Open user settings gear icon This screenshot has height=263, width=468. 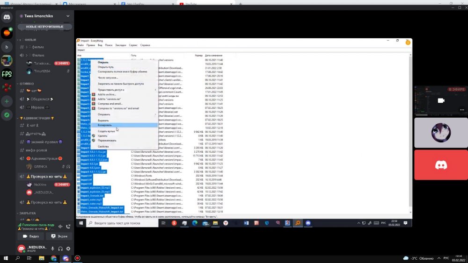coord(68,249)
